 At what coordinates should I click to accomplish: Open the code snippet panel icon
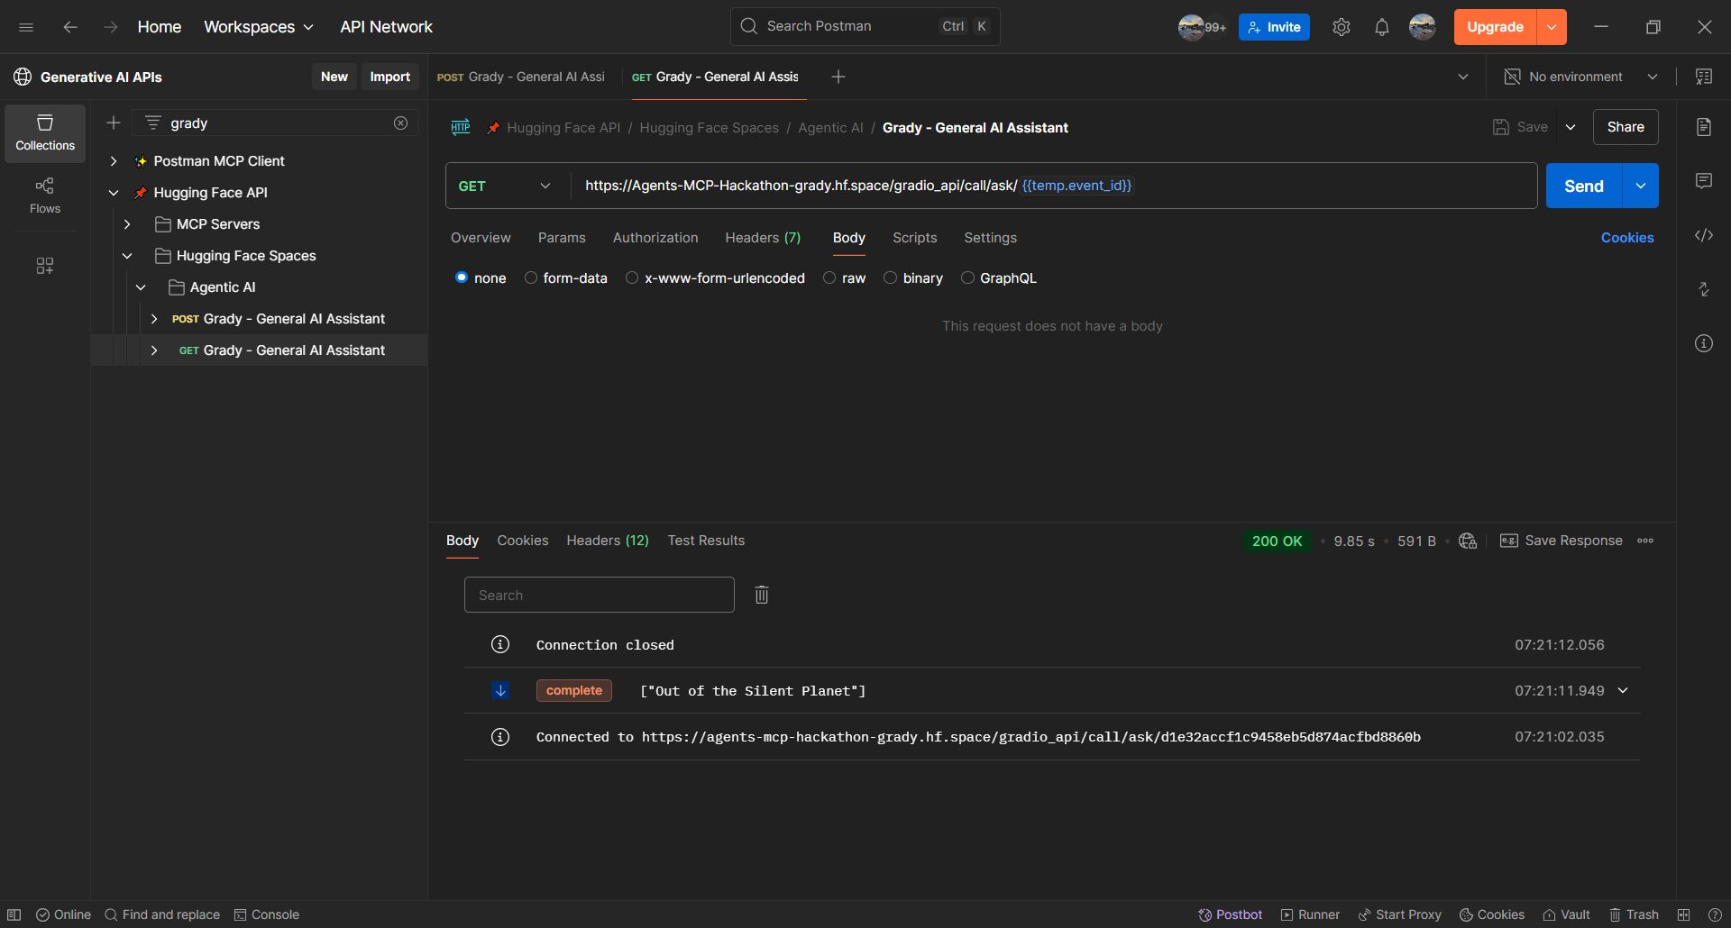pyautogui.click(x=1703, y=236)
